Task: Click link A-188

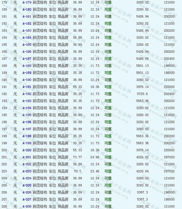Action: point(27,66)
